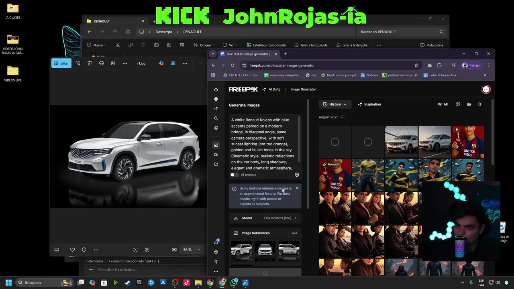Reload the Freepik page in Chrome
This screenshot has height=289, width=514.
click(x=233, y=65)
